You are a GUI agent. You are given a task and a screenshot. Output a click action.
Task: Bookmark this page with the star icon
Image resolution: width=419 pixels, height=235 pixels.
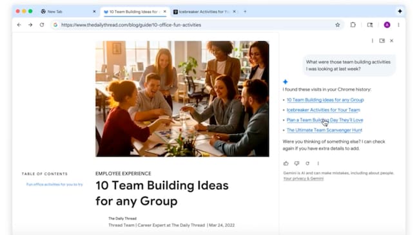click(338, 25)
